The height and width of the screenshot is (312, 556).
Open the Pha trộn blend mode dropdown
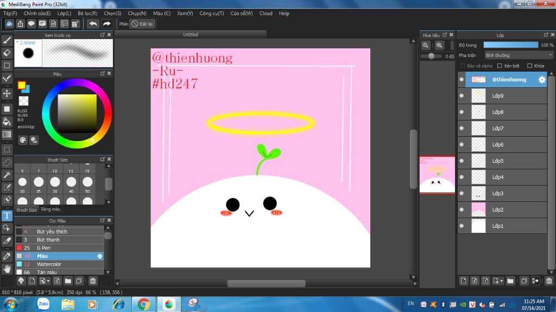[518, 55]
